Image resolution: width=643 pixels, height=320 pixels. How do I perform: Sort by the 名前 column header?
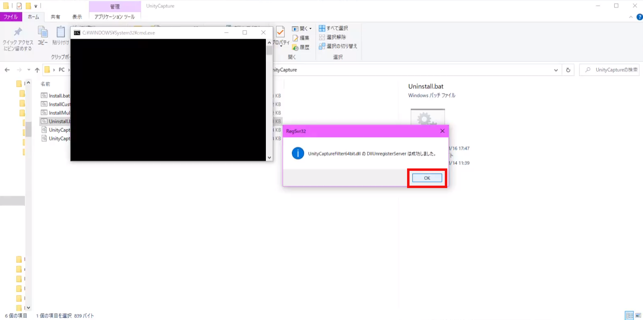[x=46, y=84]
